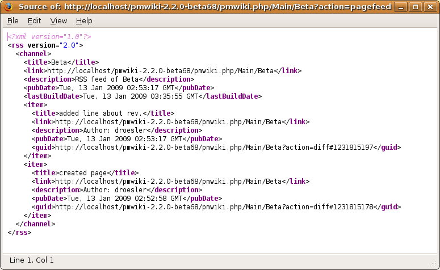This screenshot has height=270, width=440.
Task: Open the File menu
Action: point(13,21)
